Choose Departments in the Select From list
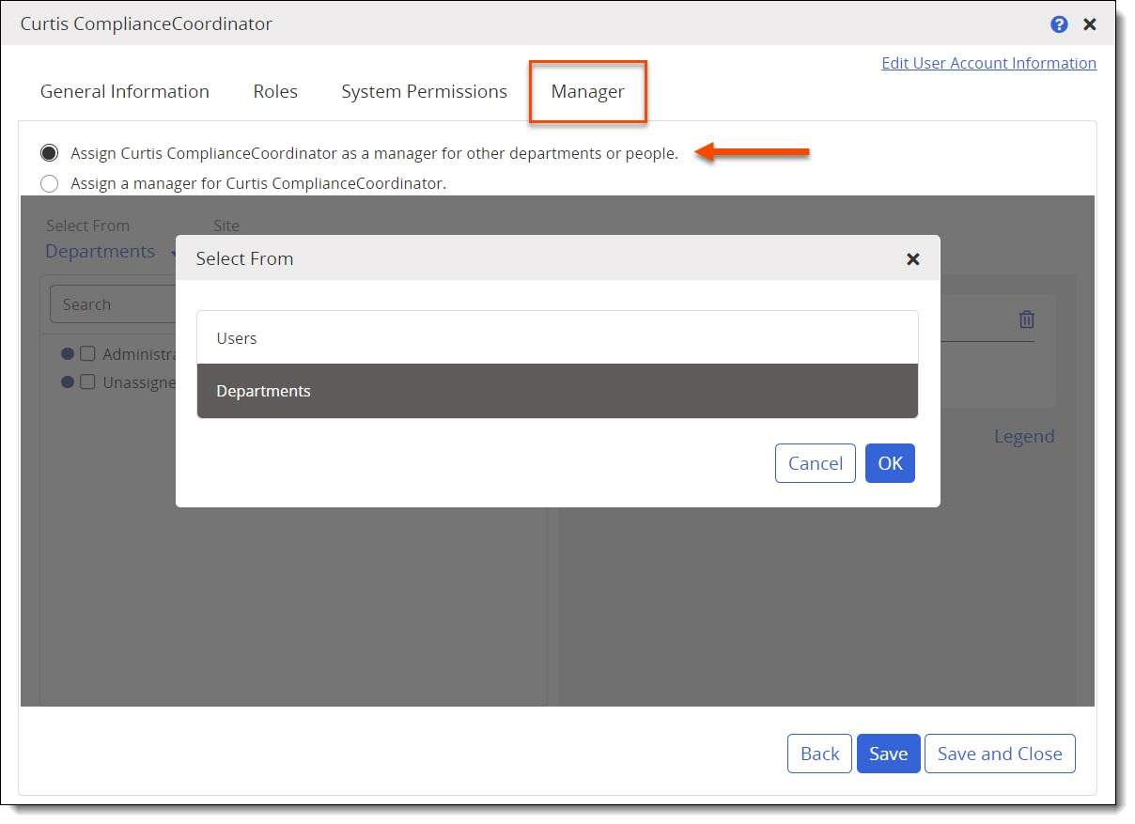1135x824 pixels. pos(557,391)
